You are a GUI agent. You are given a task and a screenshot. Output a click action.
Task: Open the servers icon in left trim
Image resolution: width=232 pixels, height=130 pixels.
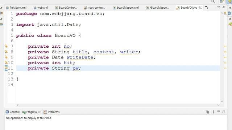point(1,24)
